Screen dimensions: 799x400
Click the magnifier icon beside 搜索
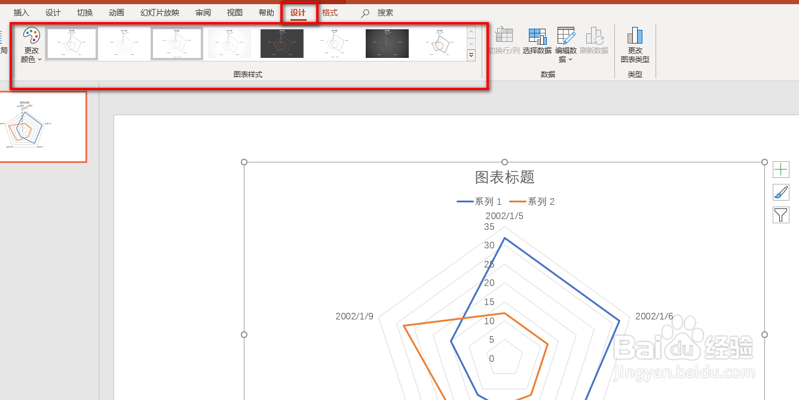[x=365, y=13]
